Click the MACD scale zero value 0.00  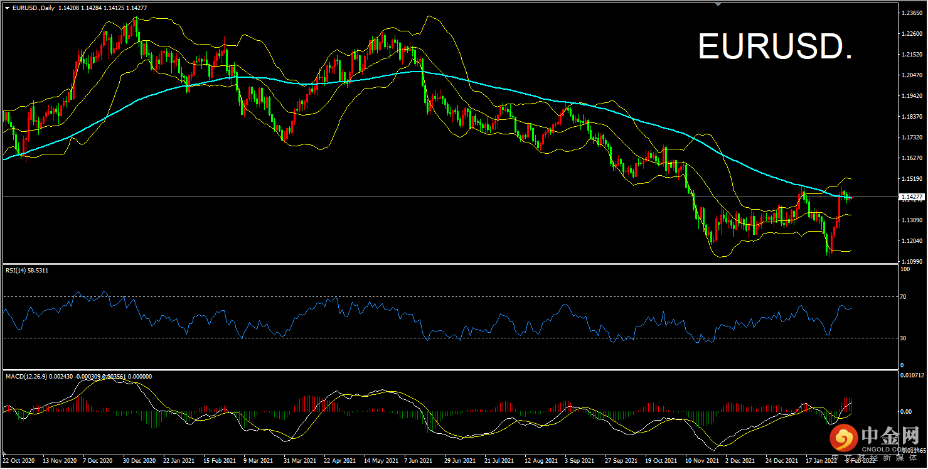click(x=907, y=412)
